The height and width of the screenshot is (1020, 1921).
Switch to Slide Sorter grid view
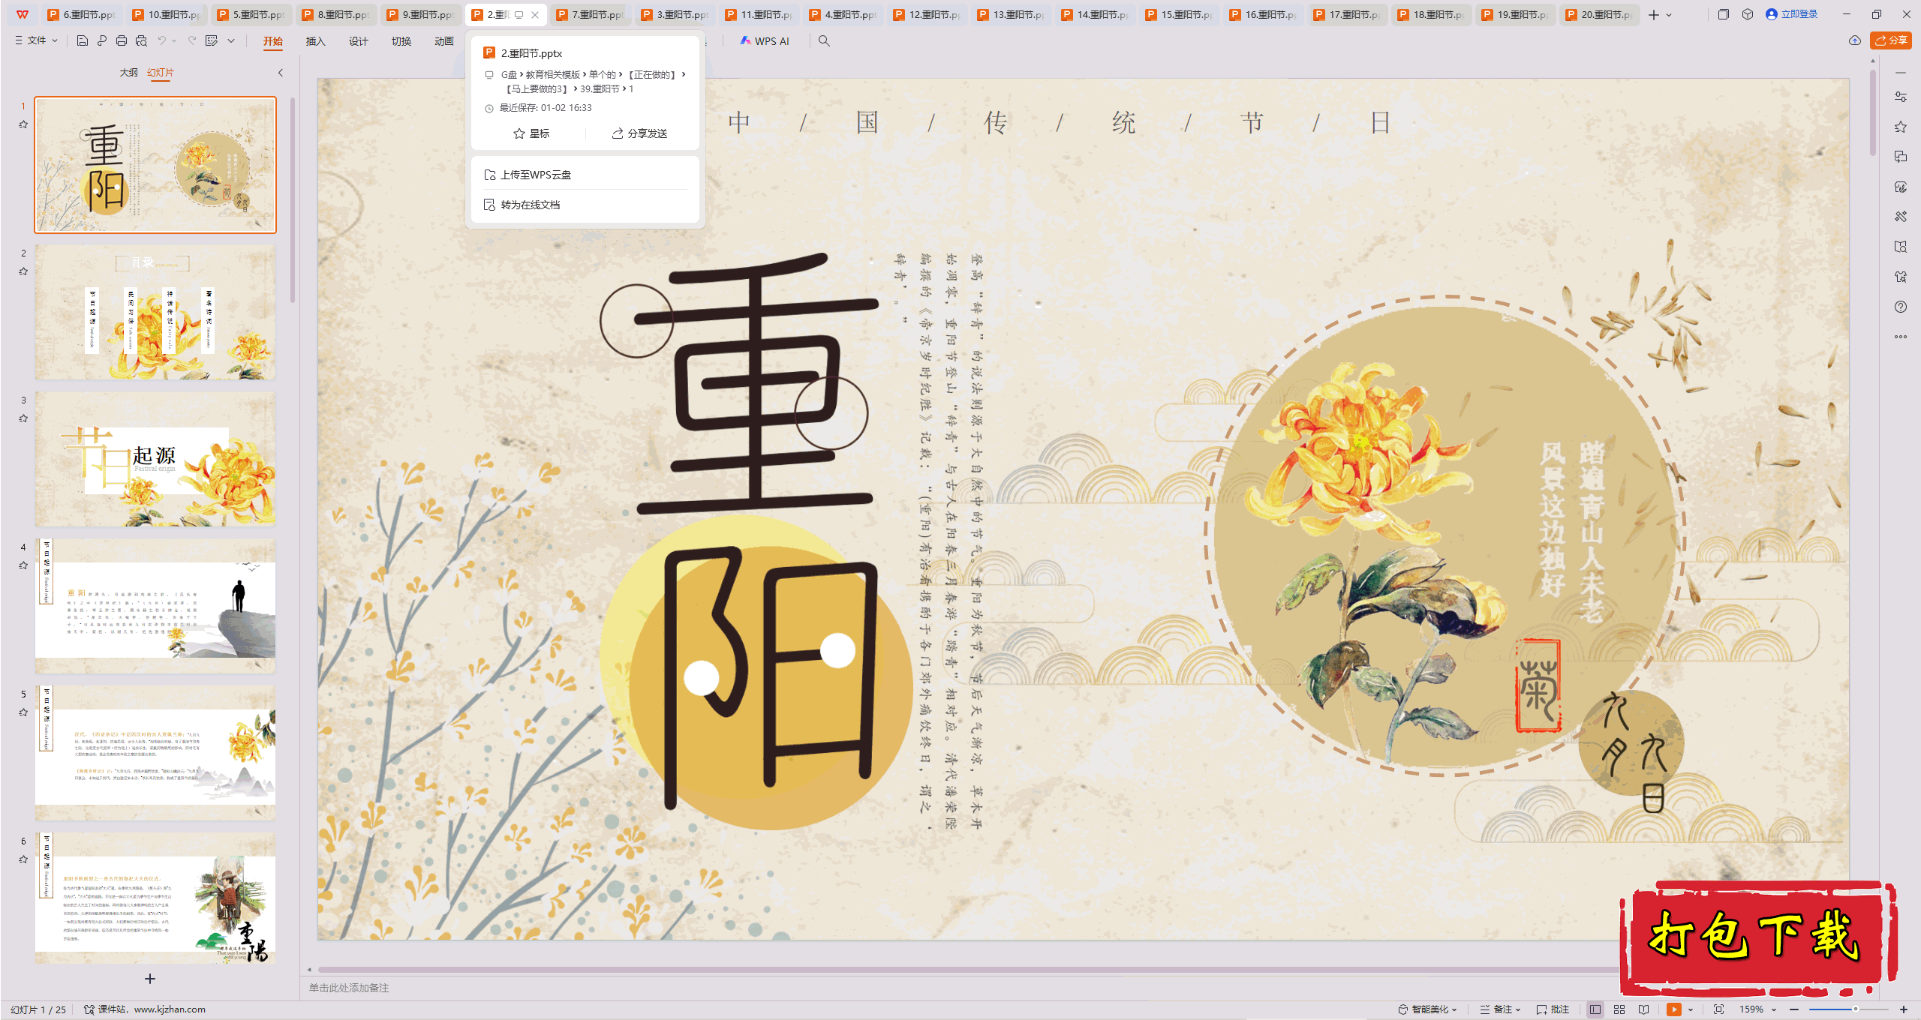[1619, 1009]
